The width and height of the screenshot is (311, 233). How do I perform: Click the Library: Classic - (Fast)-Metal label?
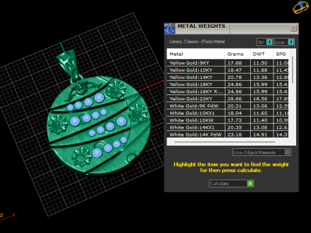(x=197, y=41)
